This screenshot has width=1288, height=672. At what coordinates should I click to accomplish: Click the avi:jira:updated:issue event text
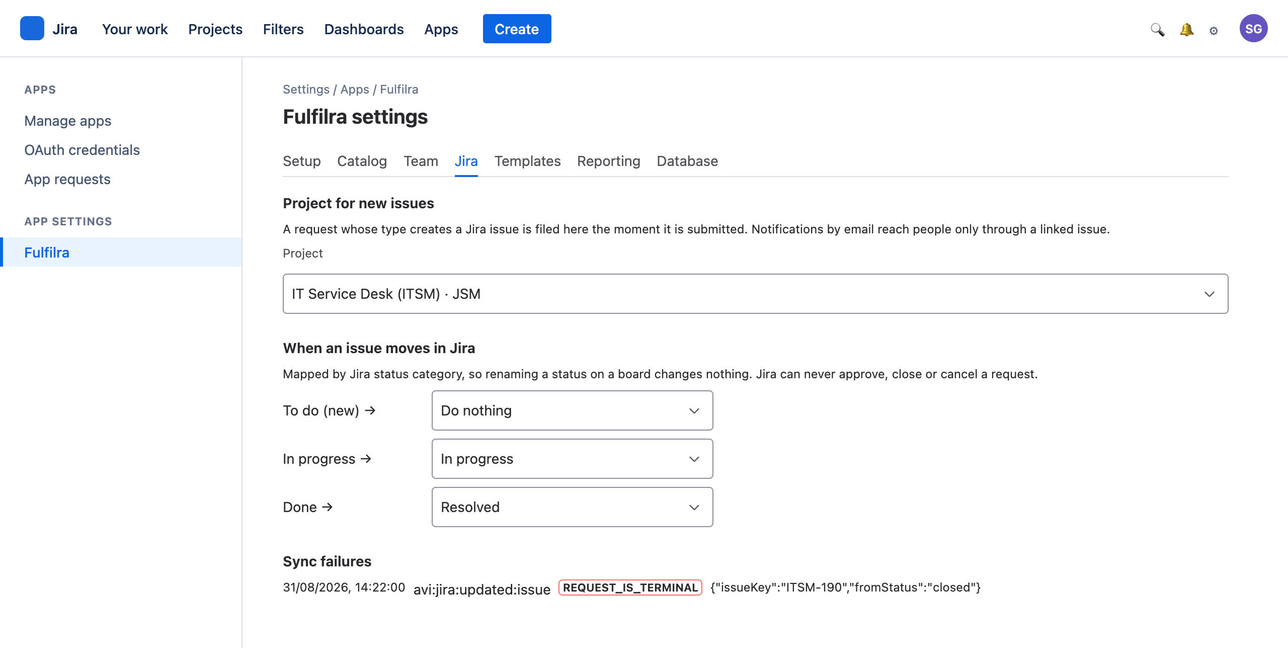[482, 589]
